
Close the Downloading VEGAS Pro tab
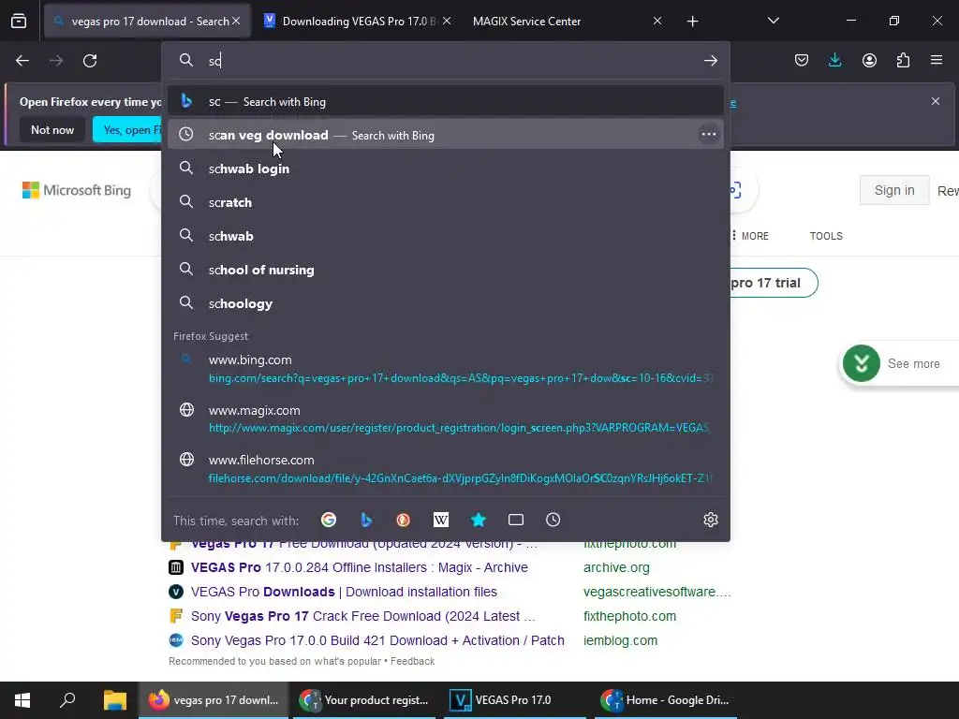click(x=447, y=22)
